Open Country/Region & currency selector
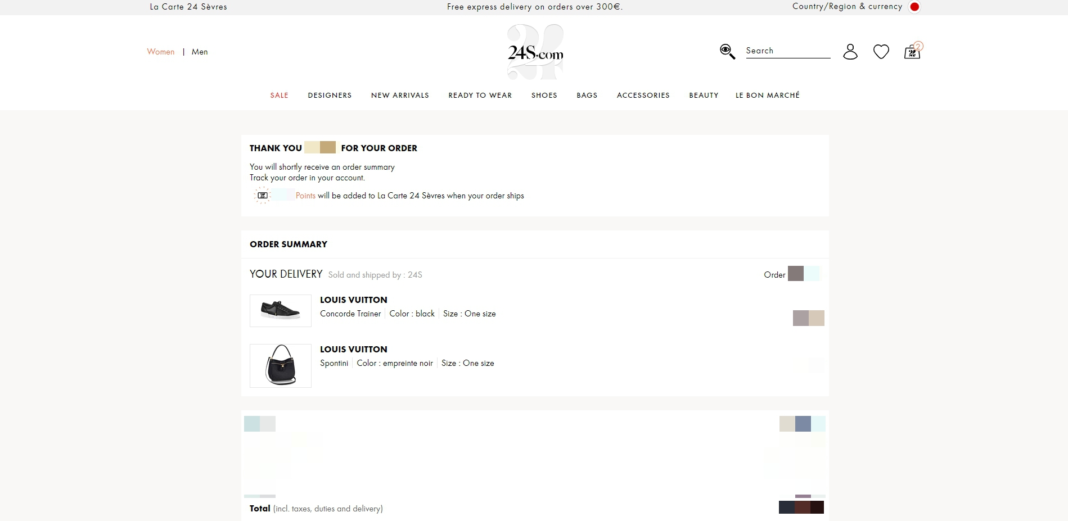Screen dimensions: 1068x521 pos(847,6)
